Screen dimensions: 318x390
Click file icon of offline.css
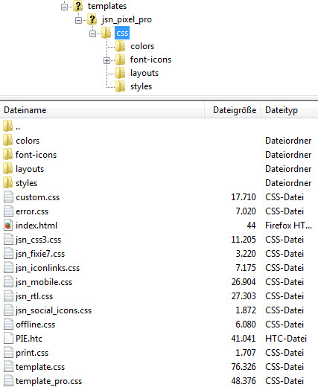pyautogui.click(x=8, y=325)
